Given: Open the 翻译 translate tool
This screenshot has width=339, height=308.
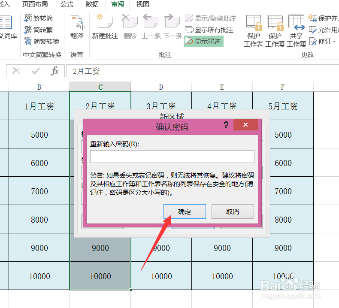Looking at the screenshot, I should tap(77, 27).
